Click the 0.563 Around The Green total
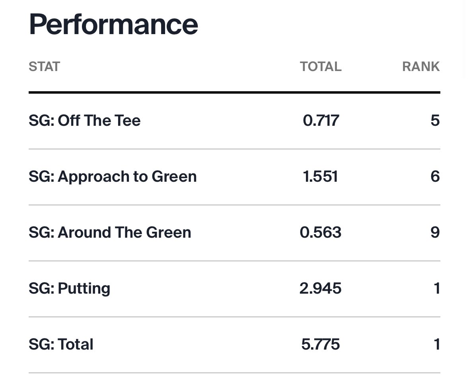 321,233
